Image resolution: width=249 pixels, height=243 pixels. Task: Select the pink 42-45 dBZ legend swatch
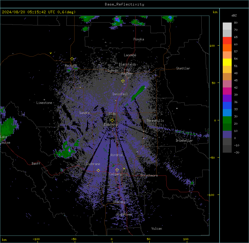[227, 84]
